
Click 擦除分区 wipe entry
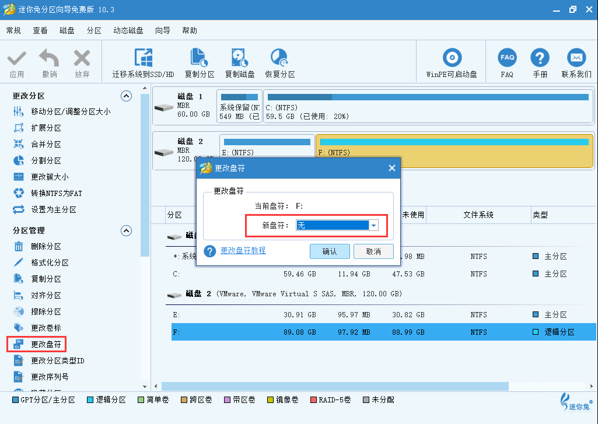tap(37, 312)
